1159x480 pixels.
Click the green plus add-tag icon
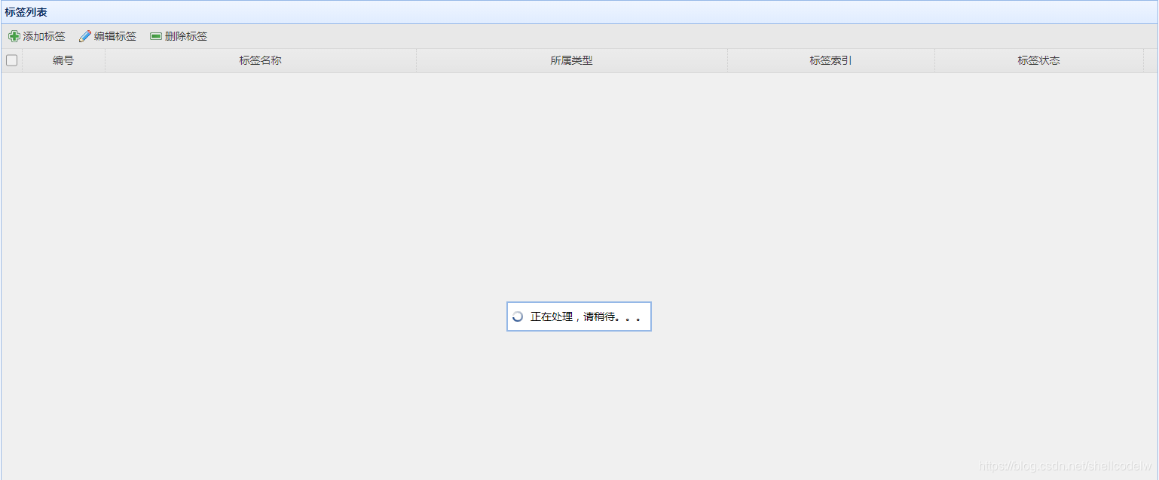[x=14, y=36]
